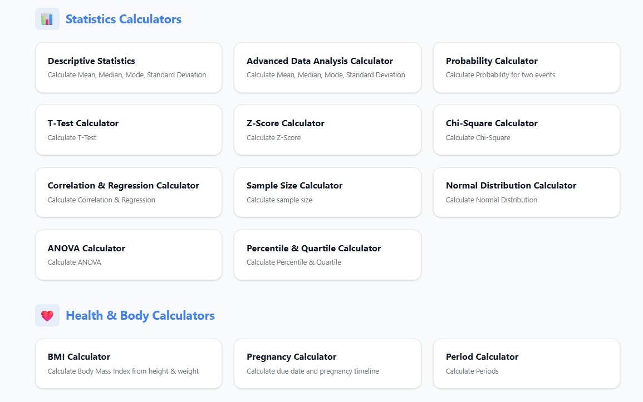Click the bar chart Statistics icon
The width and height of the screenshot is (643, 402).
(47, 18)
